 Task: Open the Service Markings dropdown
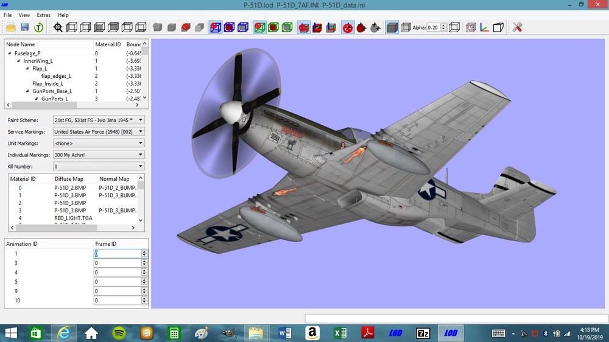pos(99,131)
